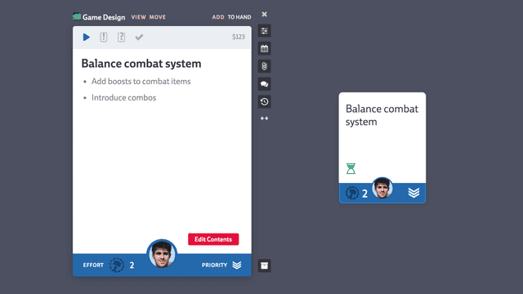
Task: Start the card with the play icon
Action: (x=86, y=37)
